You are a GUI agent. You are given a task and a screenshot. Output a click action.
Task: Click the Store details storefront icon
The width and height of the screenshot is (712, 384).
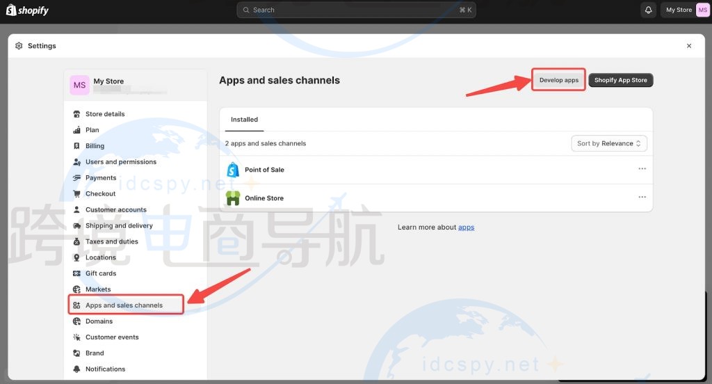pyautogui.click(x=76, y=114)
